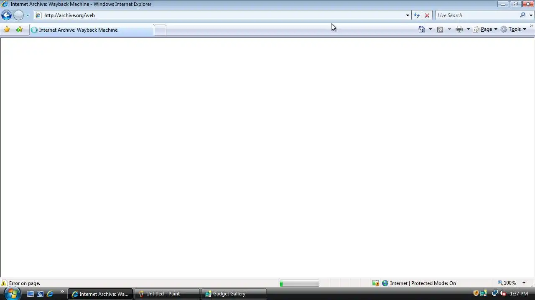
Task: Open a new blank tab
Action: pos(160,30)
